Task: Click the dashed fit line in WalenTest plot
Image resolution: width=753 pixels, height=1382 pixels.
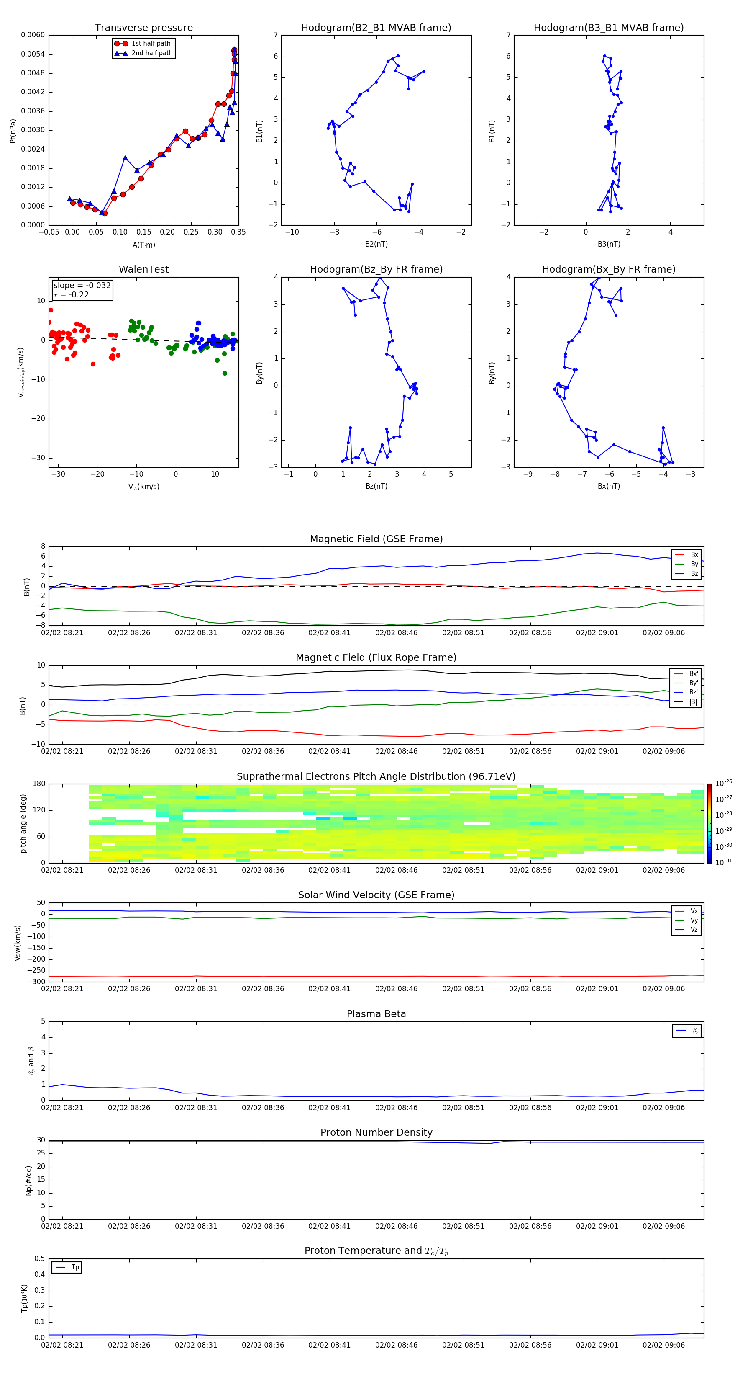Action: (x=143, y=340)
